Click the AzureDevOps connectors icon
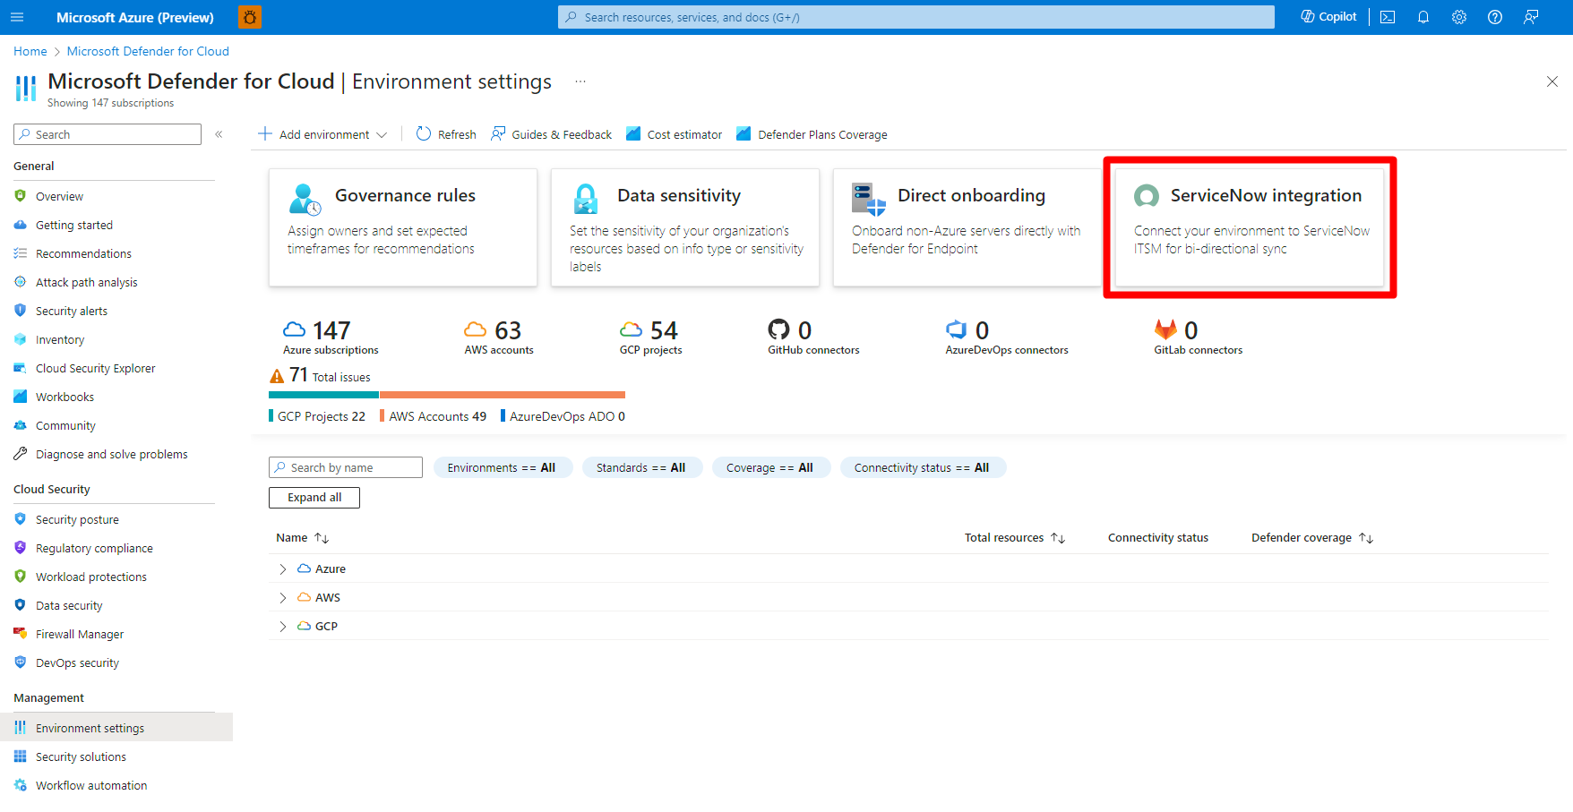The image size is (1573, 812). [957, 329]
